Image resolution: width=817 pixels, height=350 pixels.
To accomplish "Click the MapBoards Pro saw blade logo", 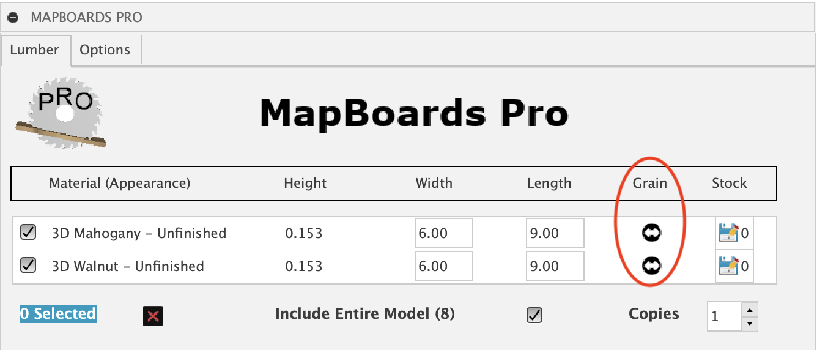I will click(x=61, y=113).
